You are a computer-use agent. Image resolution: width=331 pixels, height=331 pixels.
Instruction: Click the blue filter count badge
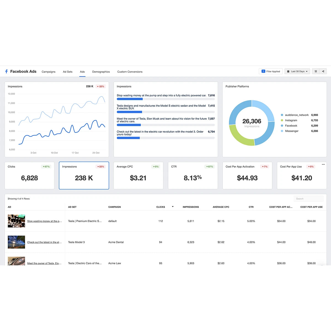[263, 71]
